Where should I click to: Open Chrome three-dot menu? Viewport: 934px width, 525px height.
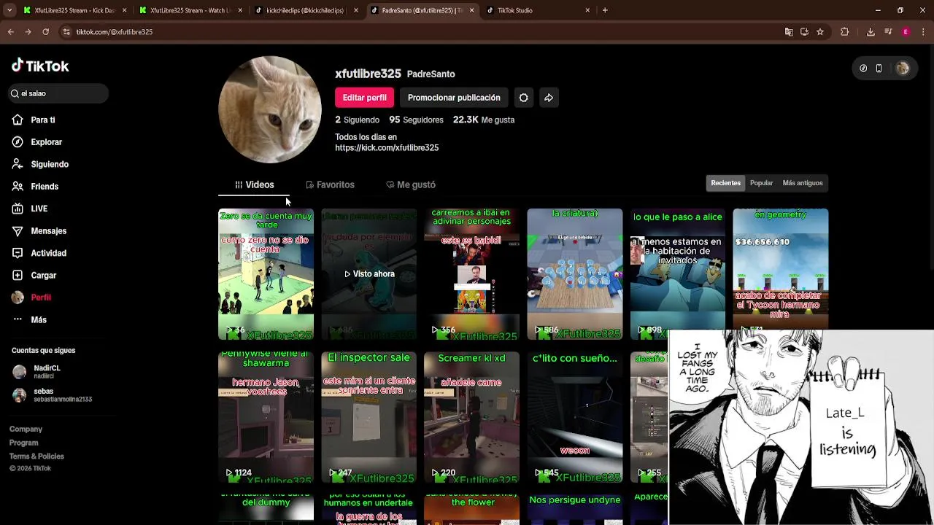[x=923, y=32]
